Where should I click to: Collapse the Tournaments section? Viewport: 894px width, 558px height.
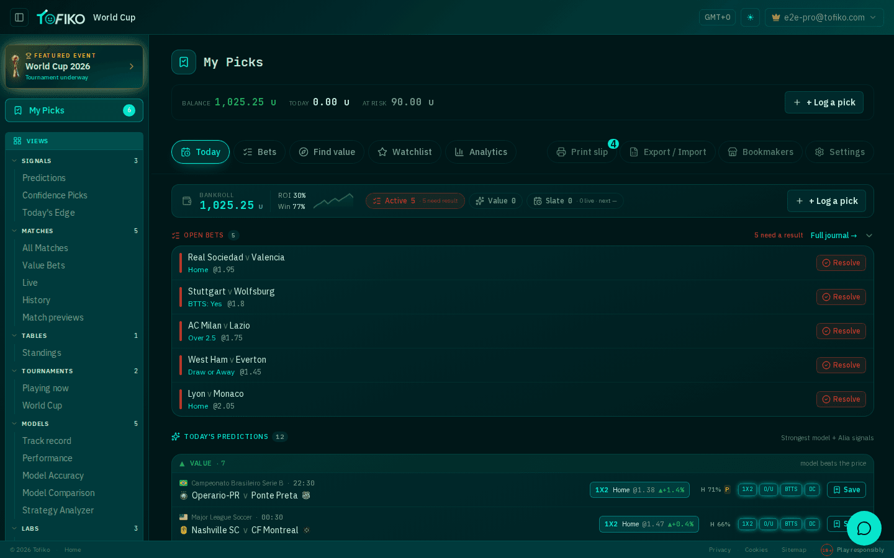click(x=14, y=371)
